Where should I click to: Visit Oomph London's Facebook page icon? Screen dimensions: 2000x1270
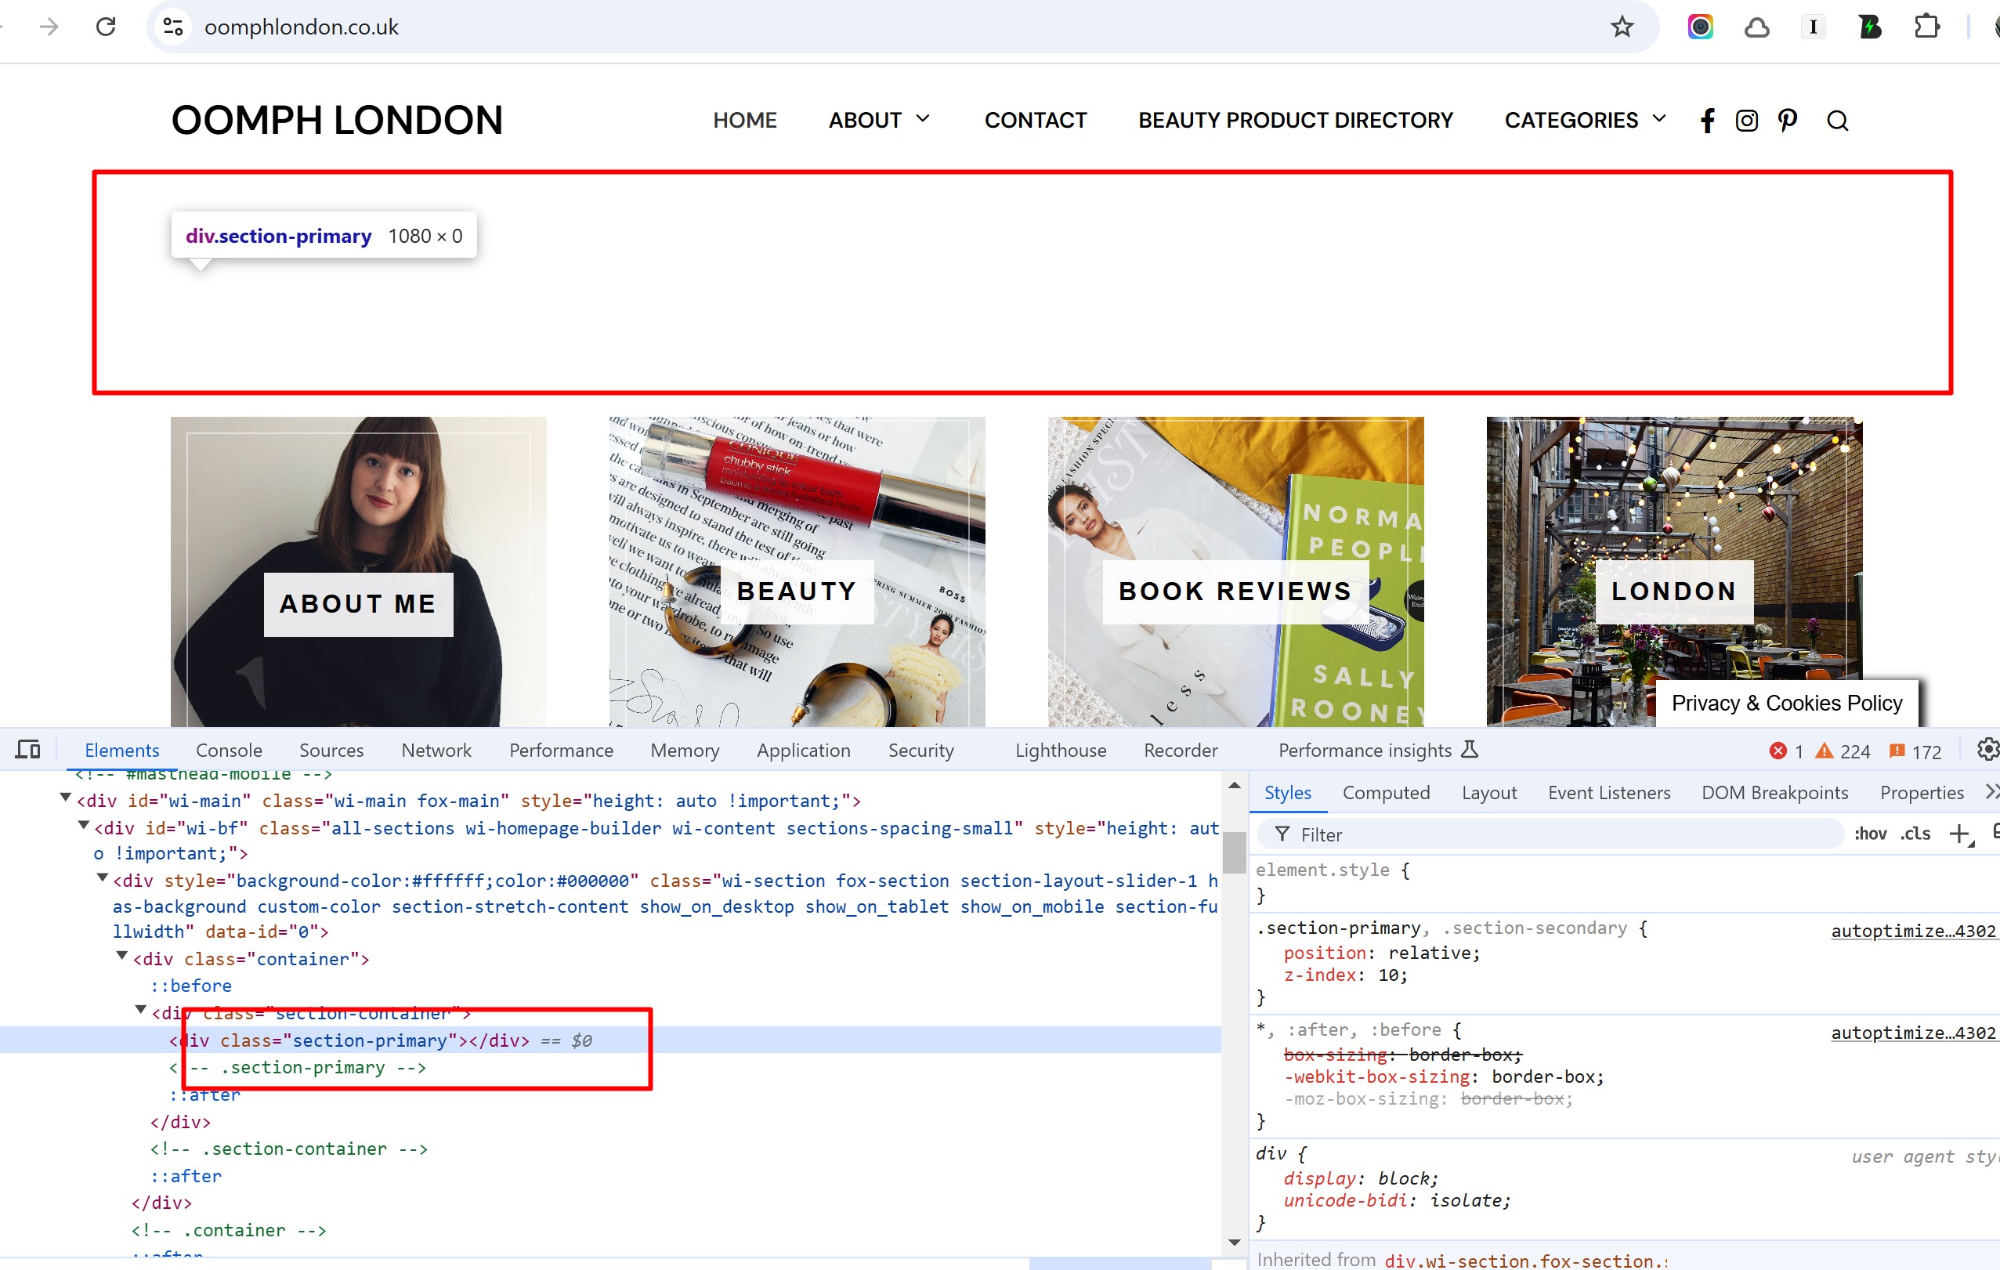pyautogui.click(x=1707, y=121)
